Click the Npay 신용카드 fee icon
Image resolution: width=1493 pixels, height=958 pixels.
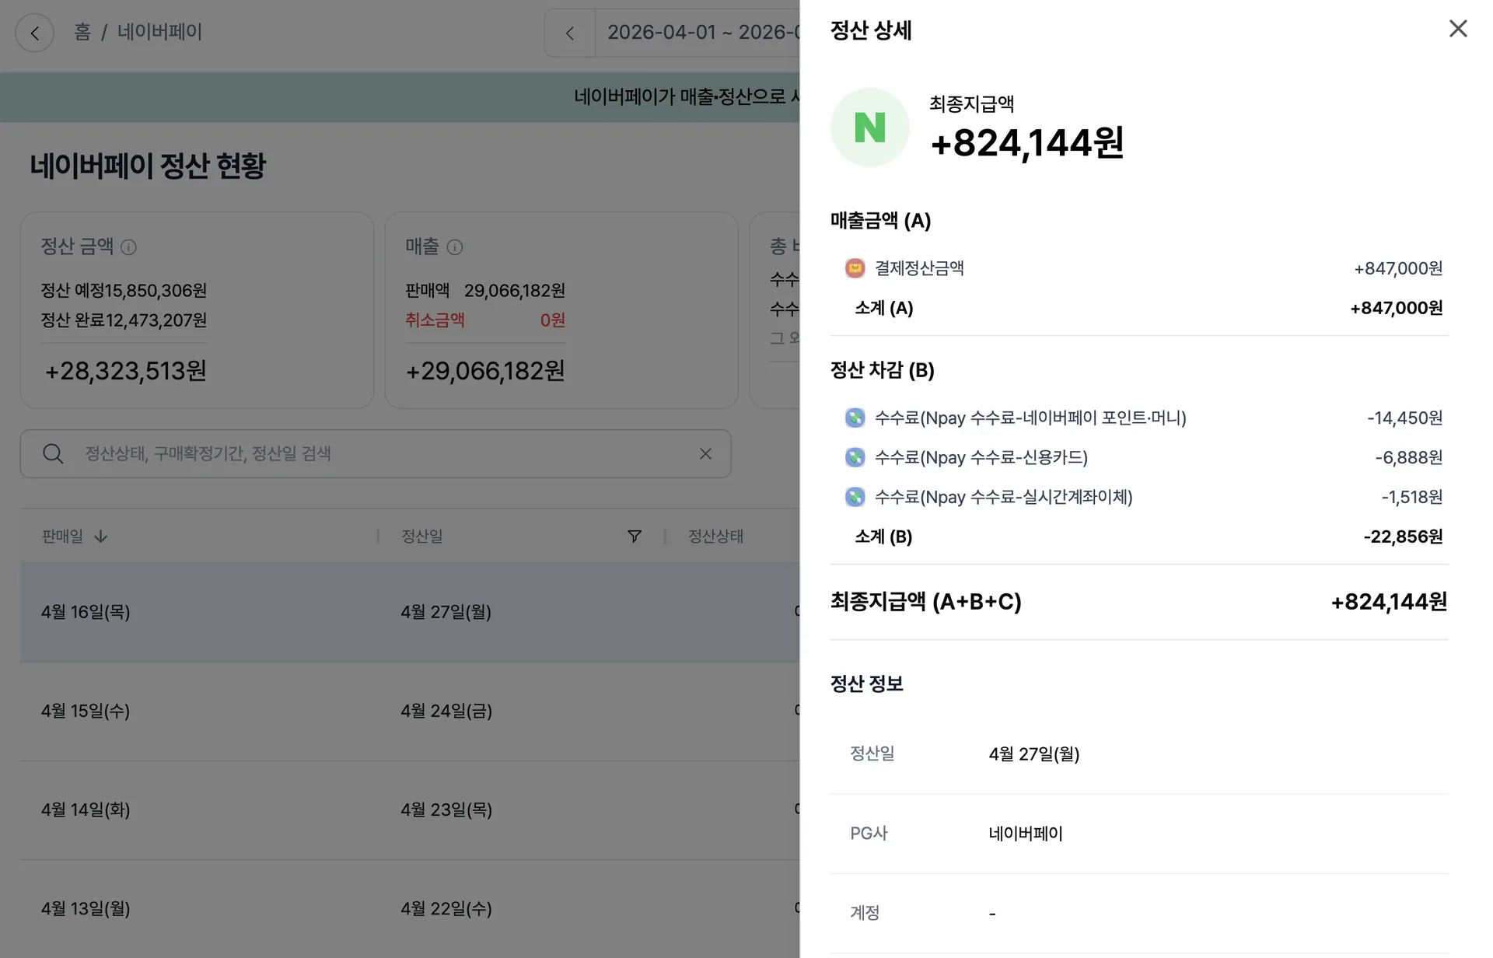(x=855, y=457)
